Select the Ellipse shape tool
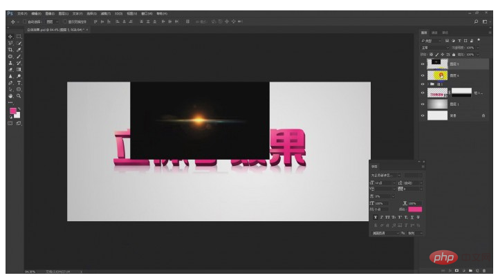The height and width of the screenshot is (280, 498). click(x=19, y=89)
